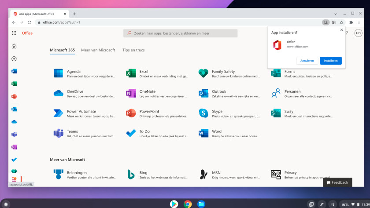This screenshot has height=208, width=370.
Task: Reload the current page
Action: coord(30,22)
